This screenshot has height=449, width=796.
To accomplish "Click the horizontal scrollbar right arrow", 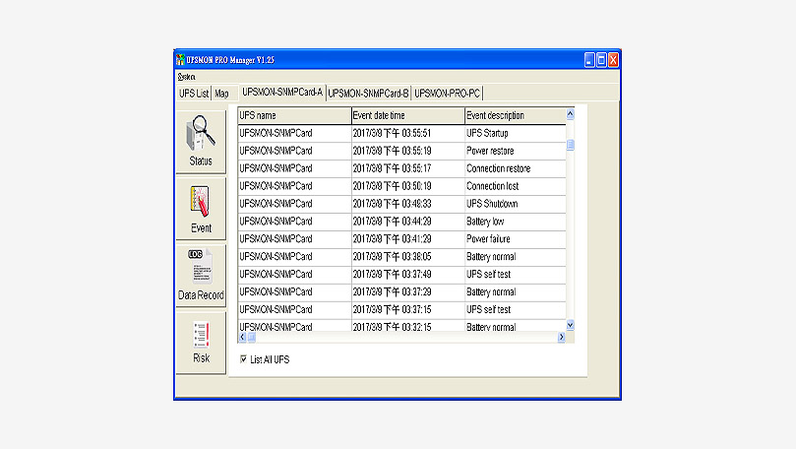I will [x=561, y=337].
